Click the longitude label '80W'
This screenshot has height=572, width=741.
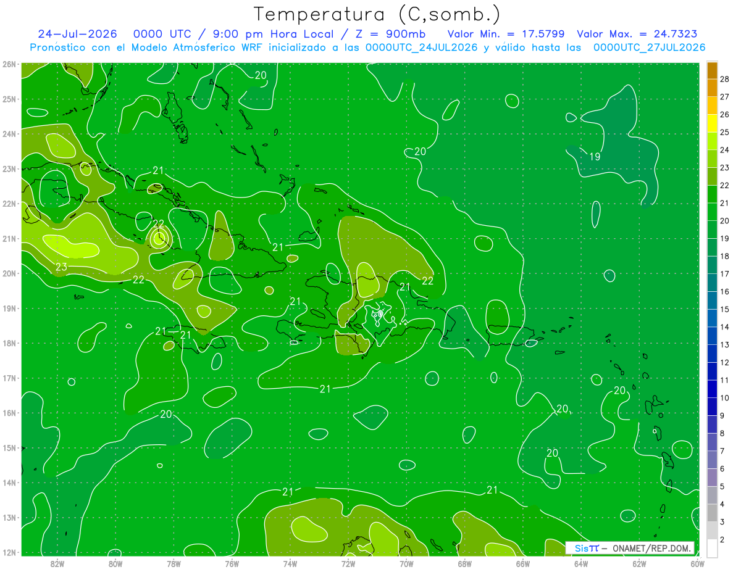(115, 563)
